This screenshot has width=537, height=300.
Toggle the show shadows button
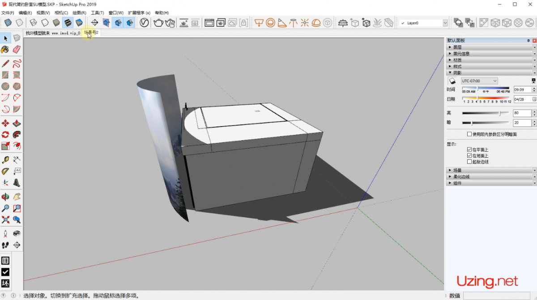pos(452,81)
